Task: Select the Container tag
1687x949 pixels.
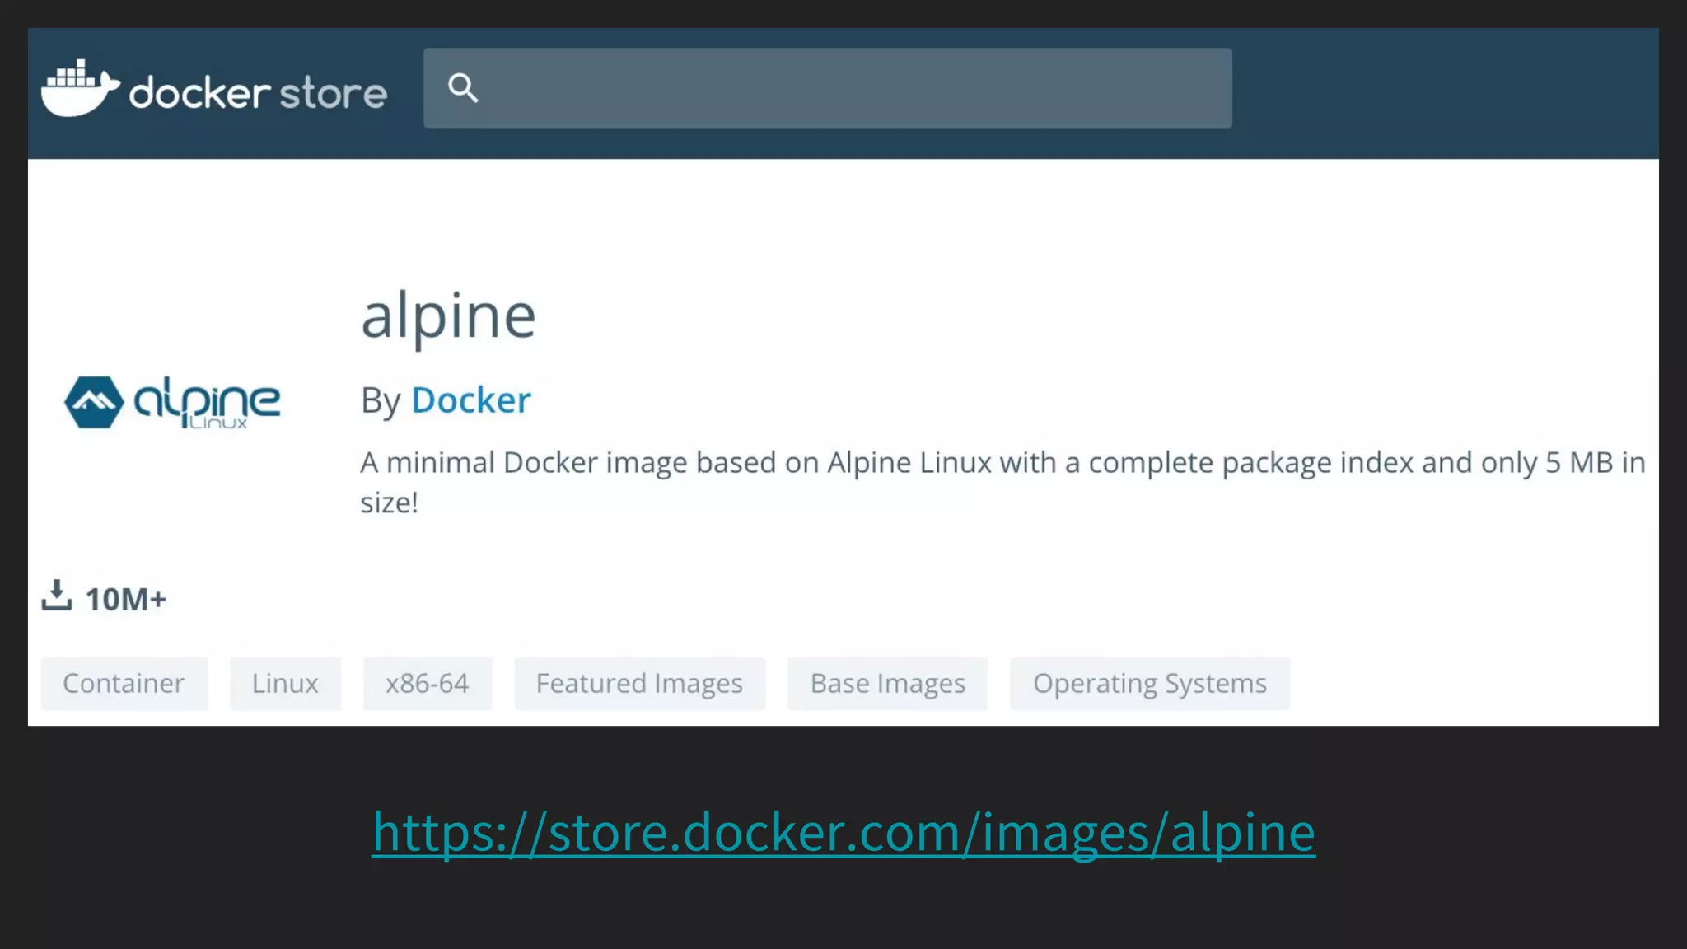Action: (x=124, y=683)
